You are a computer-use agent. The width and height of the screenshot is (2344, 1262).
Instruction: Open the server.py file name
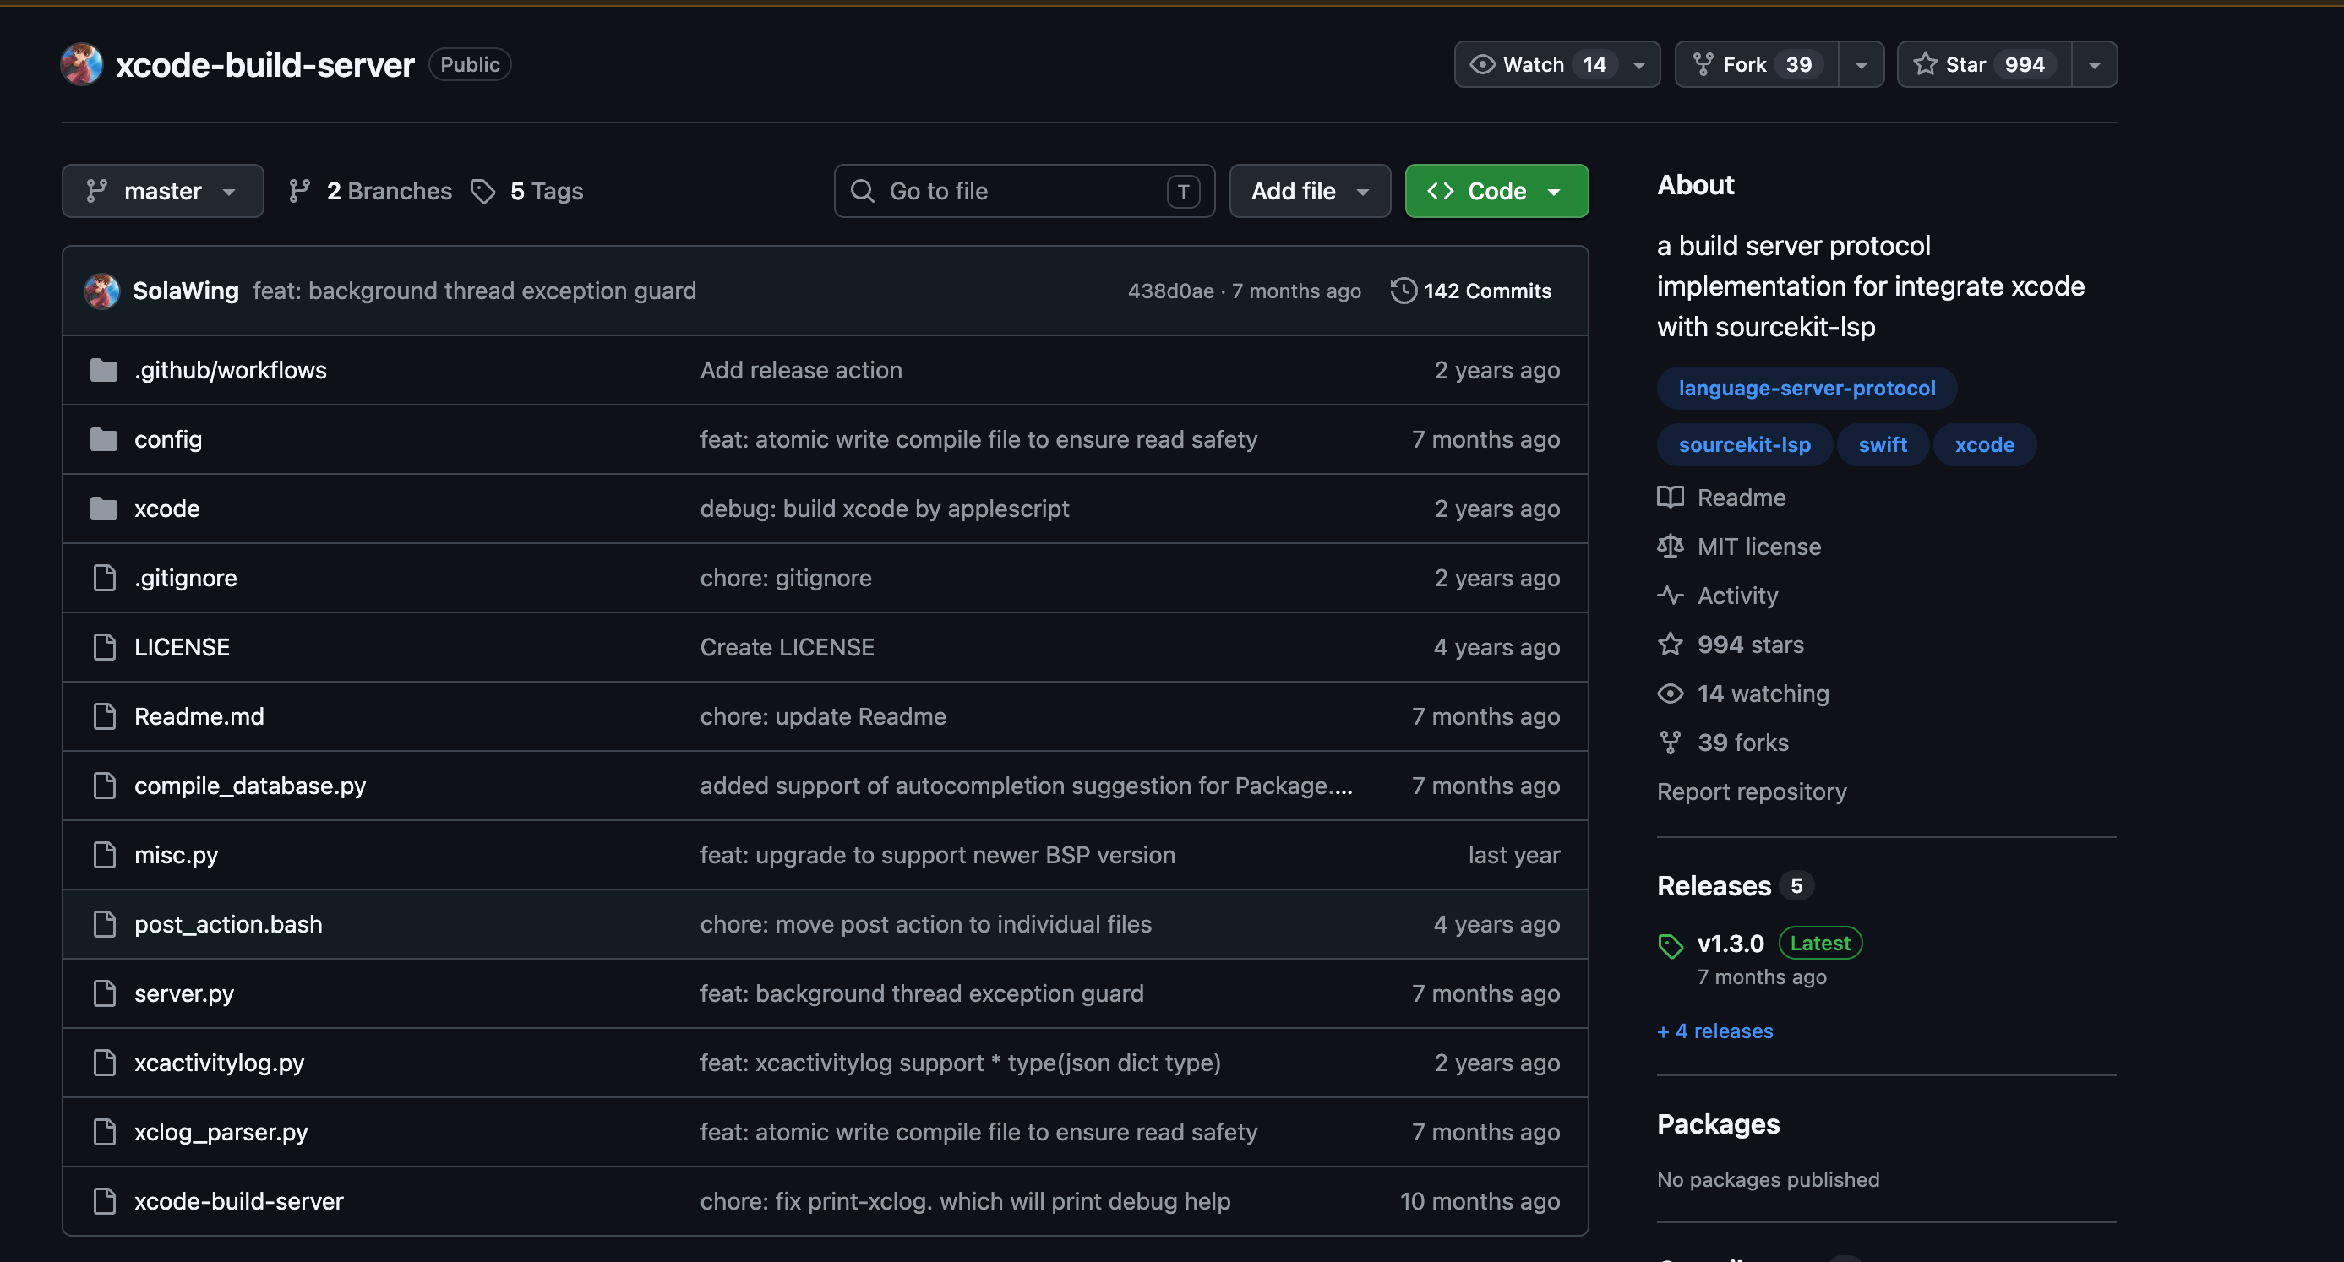pyautogui.click(x=184, y=993)
